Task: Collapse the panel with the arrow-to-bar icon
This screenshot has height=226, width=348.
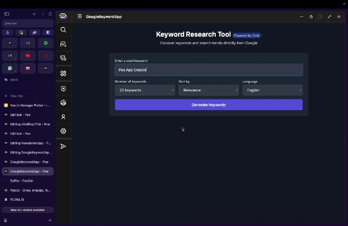Action: 338,17
